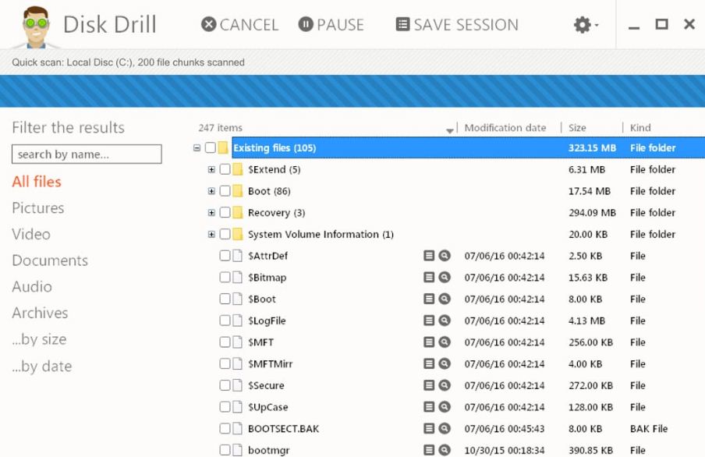Click the blue striped scan progress bar
The height and width of the screenshot is (457, 705).
(352, 91)
